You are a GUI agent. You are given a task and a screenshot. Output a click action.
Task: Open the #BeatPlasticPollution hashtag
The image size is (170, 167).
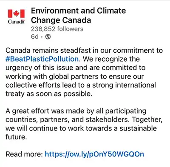pyautogui.click(x=42, y=59)
